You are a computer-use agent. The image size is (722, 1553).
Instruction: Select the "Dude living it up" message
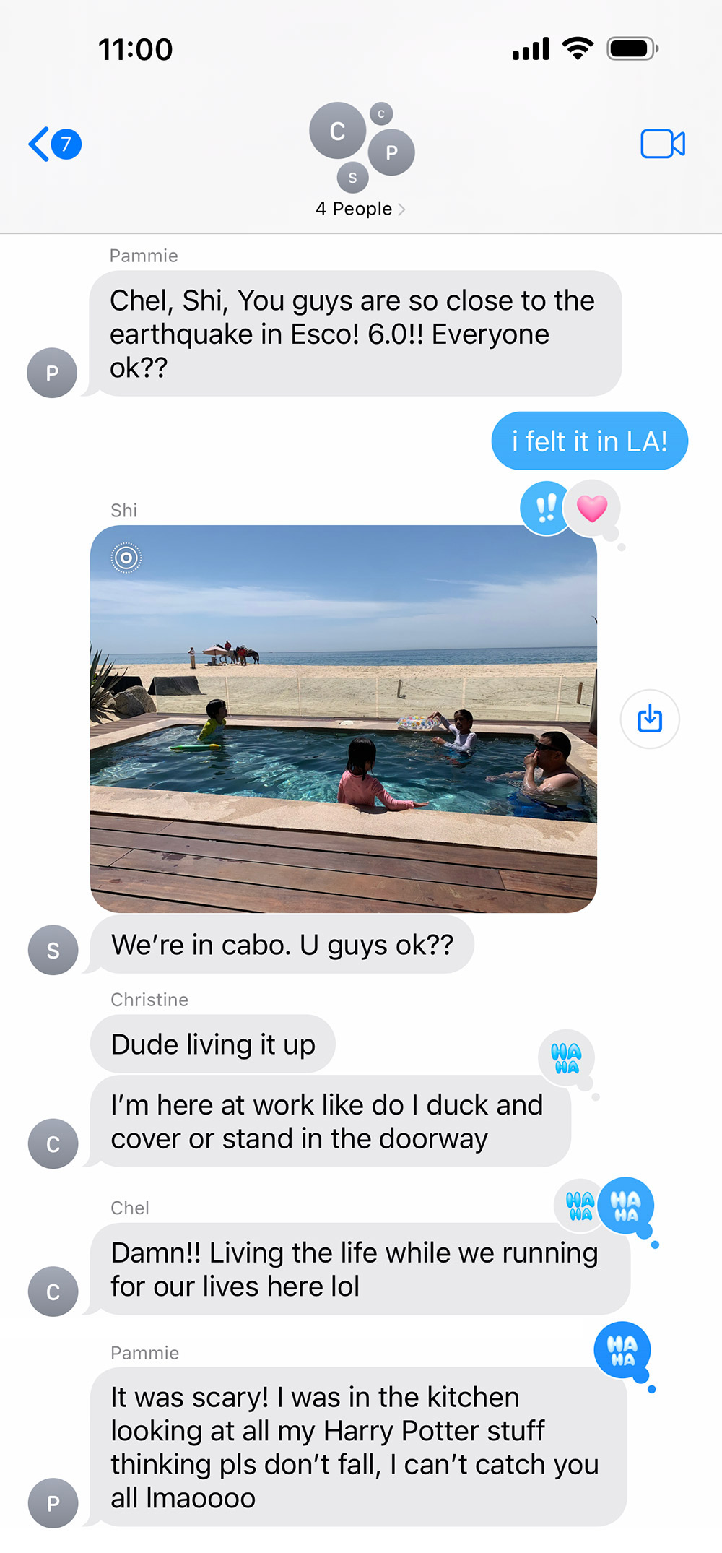tap(213, 1044)
